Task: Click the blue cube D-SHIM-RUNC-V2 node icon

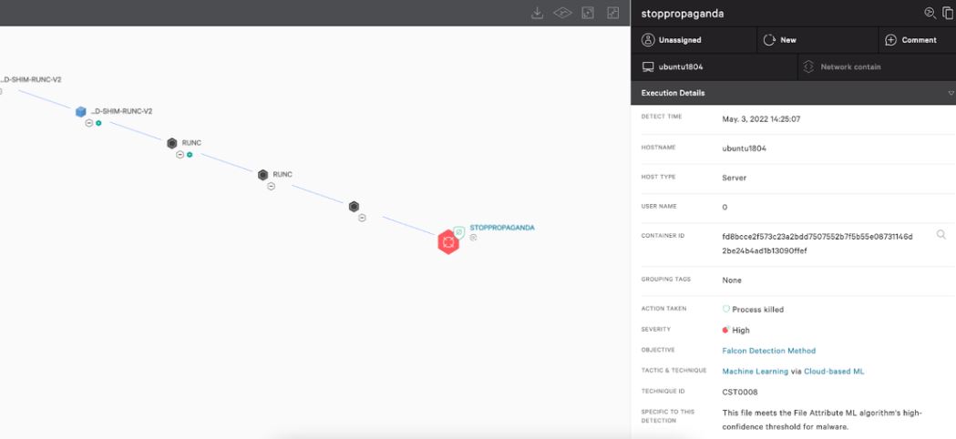Action: pos(80,112)
